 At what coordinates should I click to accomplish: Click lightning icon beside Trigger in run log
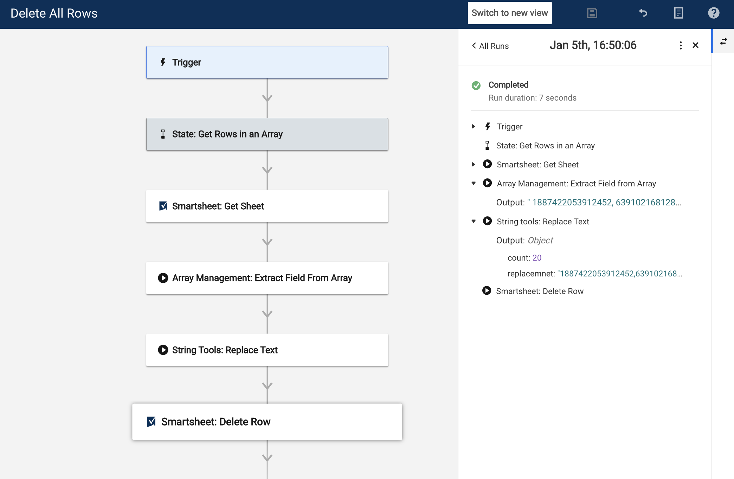pos(488,126)
